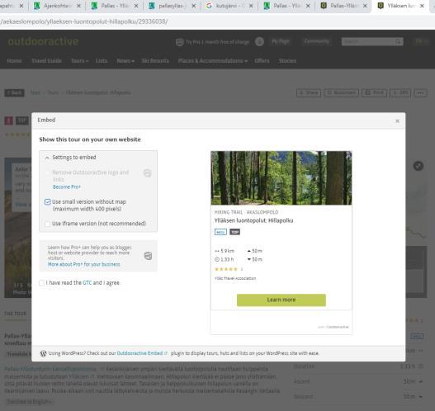Close the kutujarvi Google tab

click(x=251, y=6)
